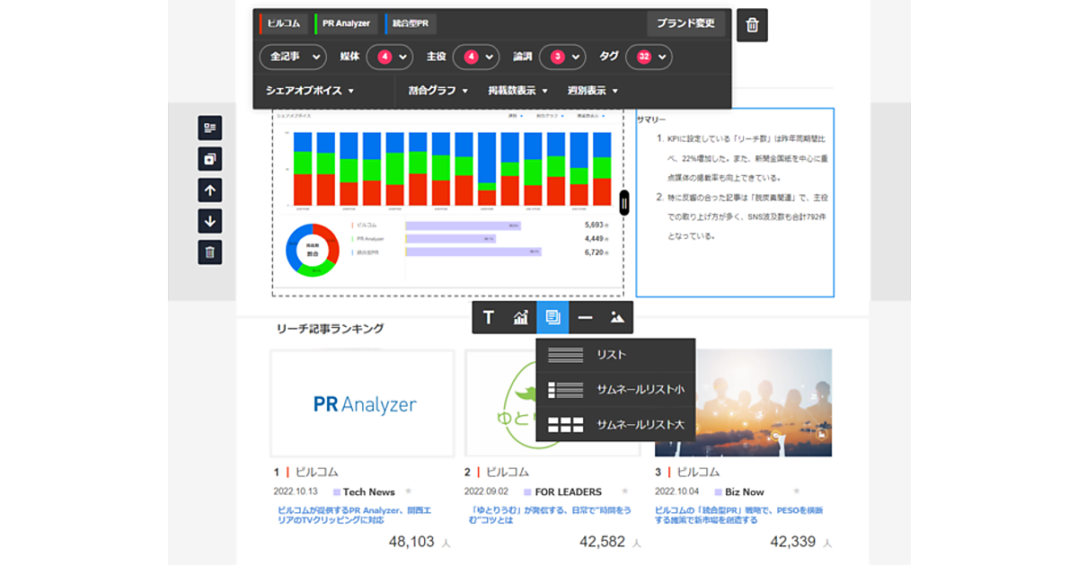
Task: Click the move-down arrow in left sidebar
Action: tap(209, 221)
